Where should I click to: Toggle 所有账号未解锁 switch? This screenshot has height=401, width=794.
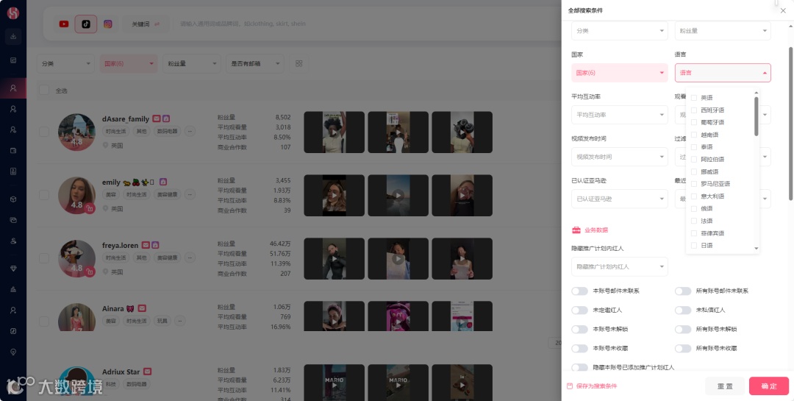pos(682,330)
